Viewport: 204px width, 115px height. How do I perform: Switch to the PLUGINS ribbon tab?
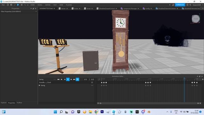[x=69, y=5]
